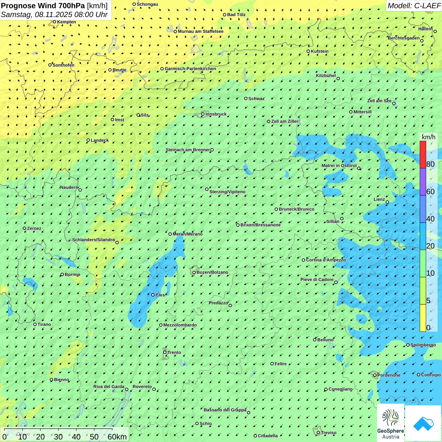The height and width of the screenshot is (442, 442).
Task: Select the cyan 20-40 legend segment
Action: [423, 236]
